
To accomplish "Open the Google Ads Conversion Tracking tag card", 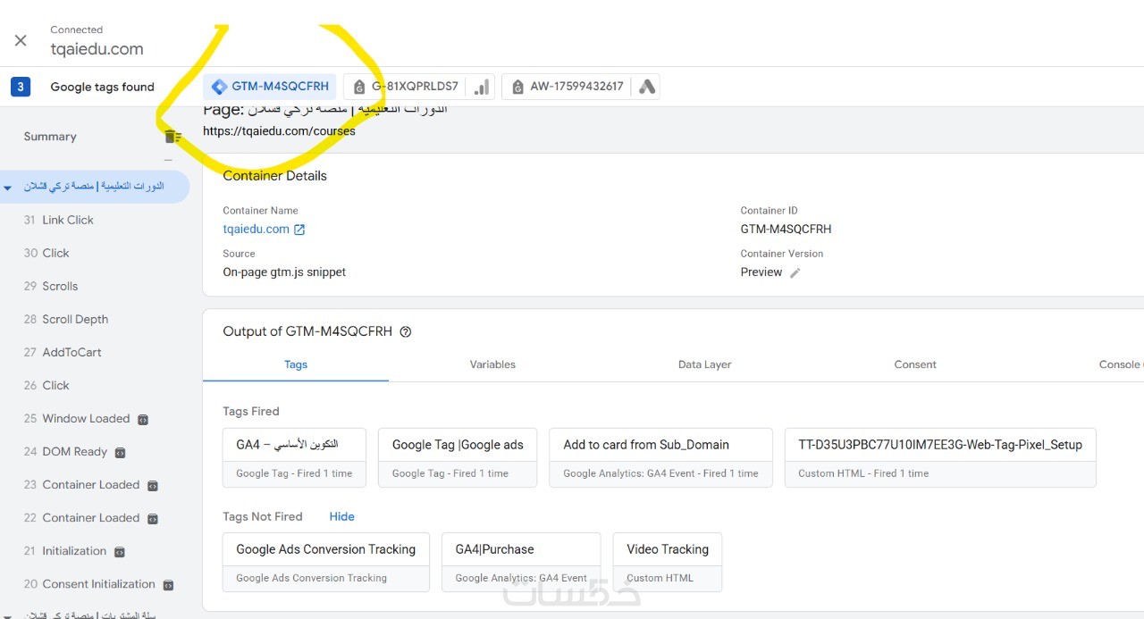I will 326,562.
